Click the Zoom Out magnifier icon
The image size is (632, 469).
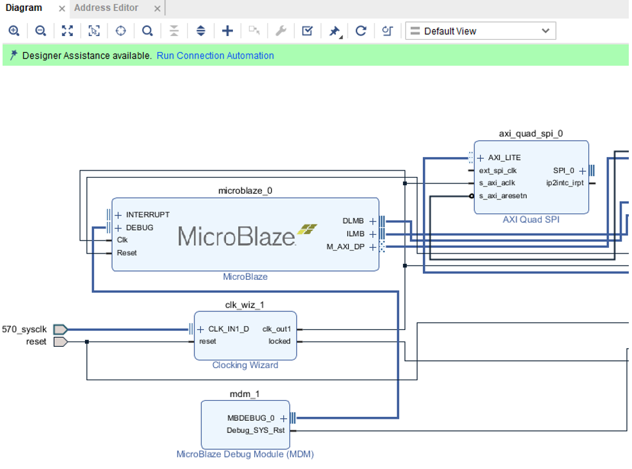point(41,31)
